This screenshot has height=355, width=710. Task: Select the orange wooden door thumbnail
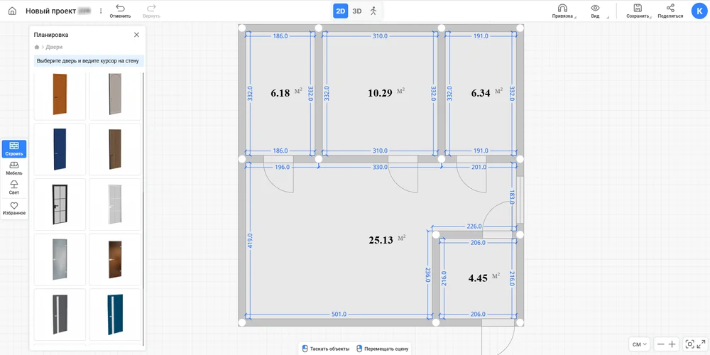60,95
